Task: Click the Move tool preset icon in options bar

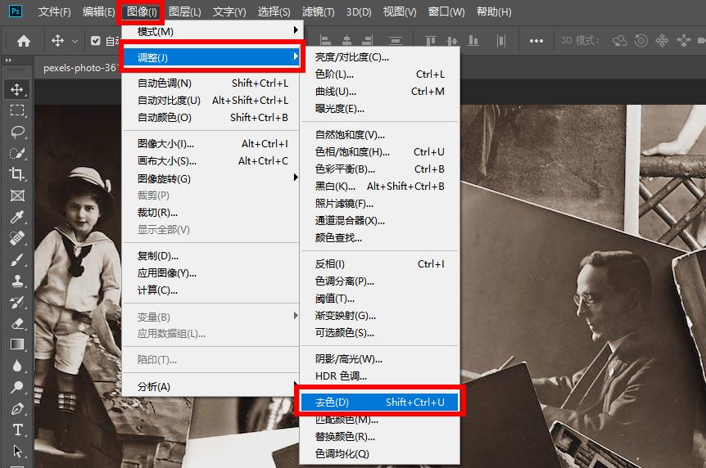Action: 57,41
